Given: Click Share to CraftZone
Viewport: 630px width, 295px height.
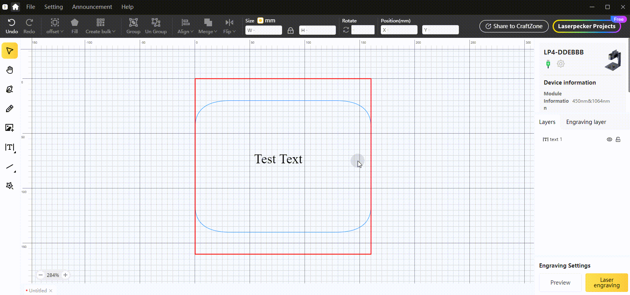Looking at the screenshot, I should 514,26.
